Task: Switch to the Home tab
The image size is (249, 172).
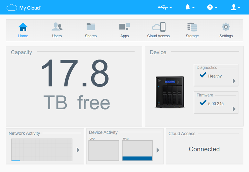Action: click(x=23, y=29)
